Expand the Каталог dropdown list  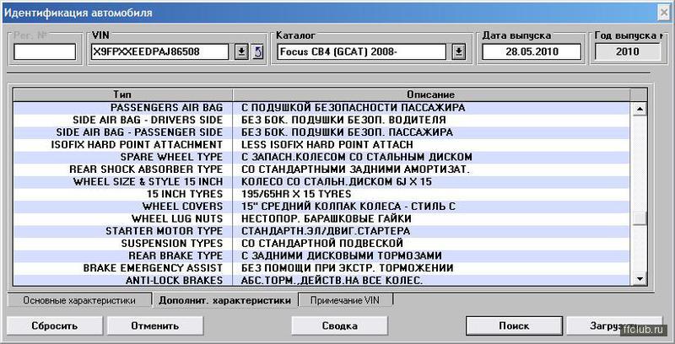pyautogui.click(x=459, y=52)
